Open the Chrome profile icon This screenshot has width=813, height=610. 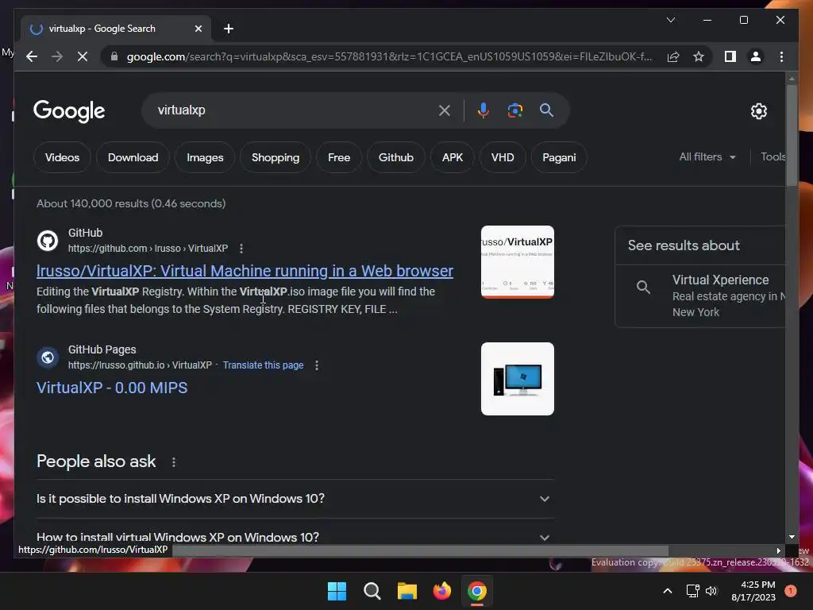(x=756, y=56)
